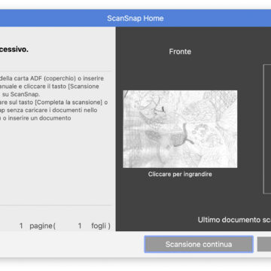The width and height of the screenshot is (271, 271).
Task: Click the 'pagine(' page count text
Action: [x=43, y=226]
